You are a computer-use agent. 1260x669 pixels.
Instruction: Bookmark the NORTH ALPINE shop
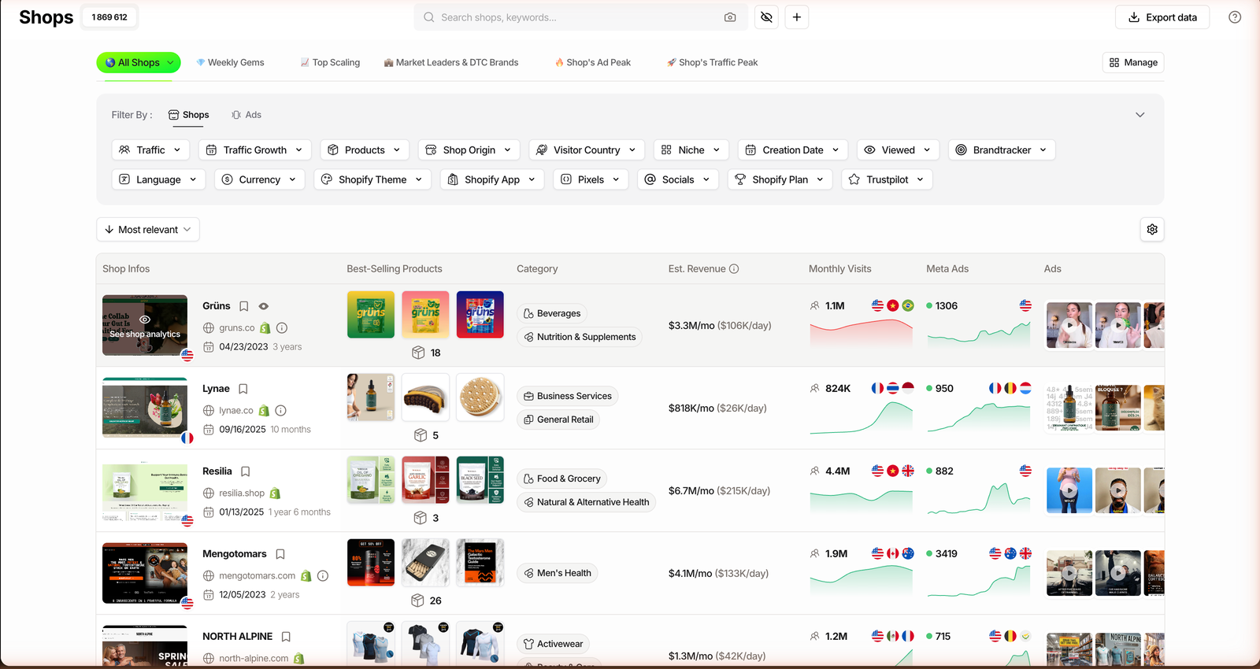point(287,637)
